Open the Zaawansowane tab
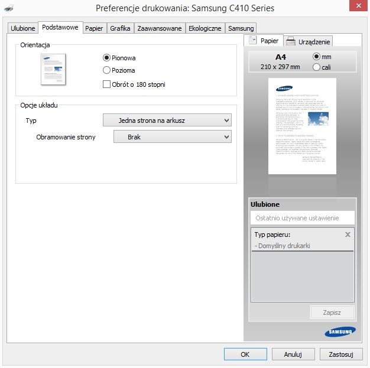The height and width of the screenshot is (368, 370). click(160, 28)
